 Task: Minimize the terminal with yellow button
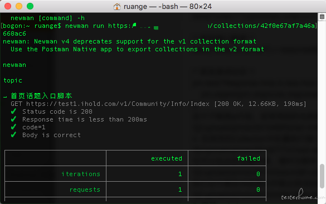click(19, 6)
